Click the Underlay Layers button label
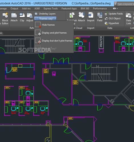This screenshot has height=142, width=134. point(47,14)
